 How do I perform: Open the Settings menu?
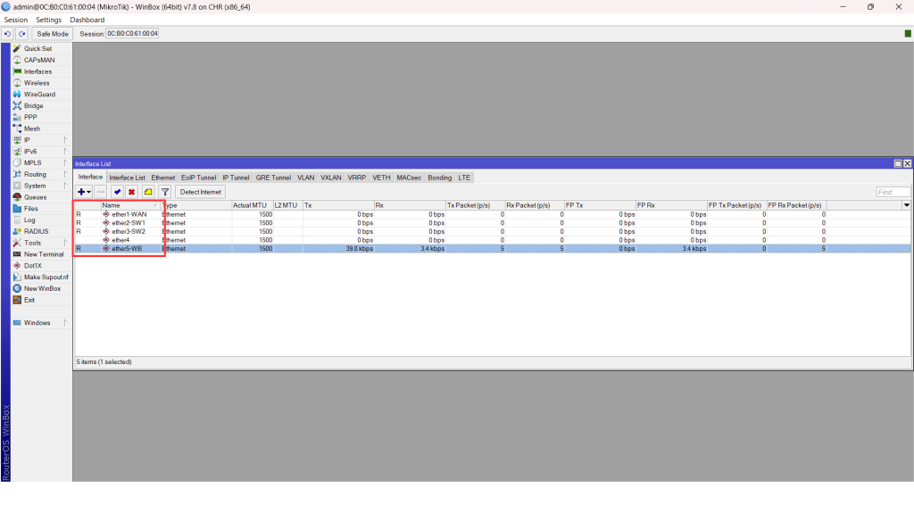(49, 20)
